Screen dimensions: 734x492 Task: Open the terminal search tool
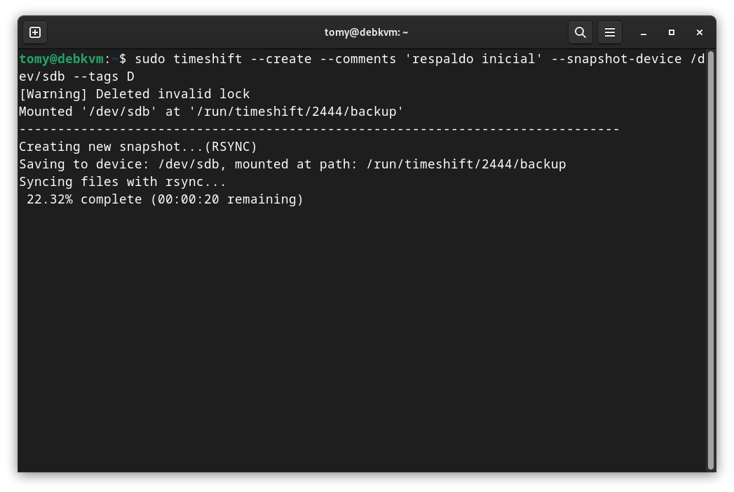(x=580, y=32)
